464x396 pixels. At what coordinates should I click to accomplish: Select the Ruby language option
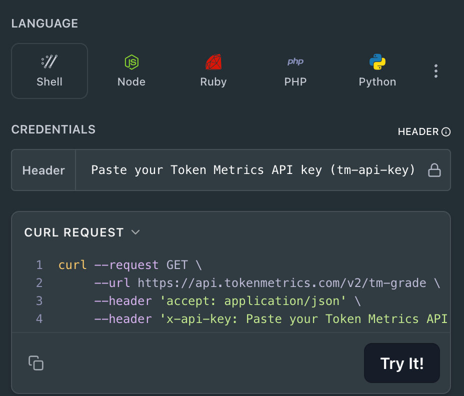point(213,71)
